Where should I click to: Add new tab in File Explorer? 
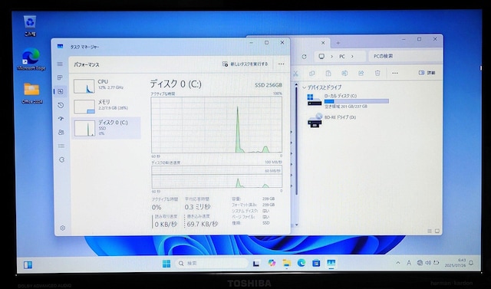(338, 43)
